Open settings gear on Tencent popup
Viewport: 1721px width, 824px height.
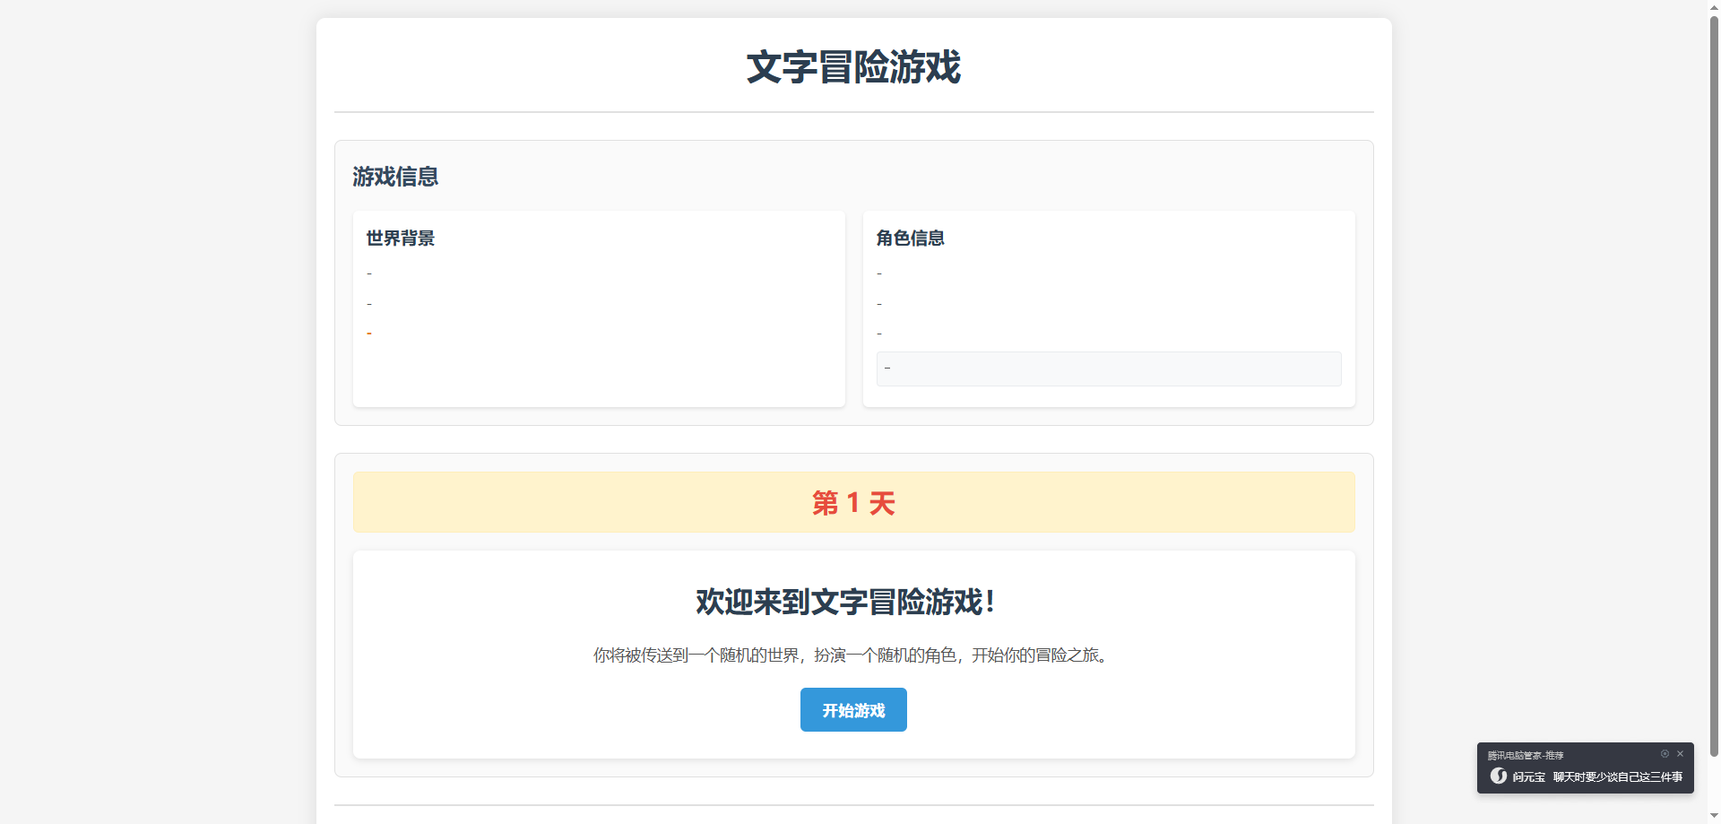pyautogui.click(x=1665, y=754)
